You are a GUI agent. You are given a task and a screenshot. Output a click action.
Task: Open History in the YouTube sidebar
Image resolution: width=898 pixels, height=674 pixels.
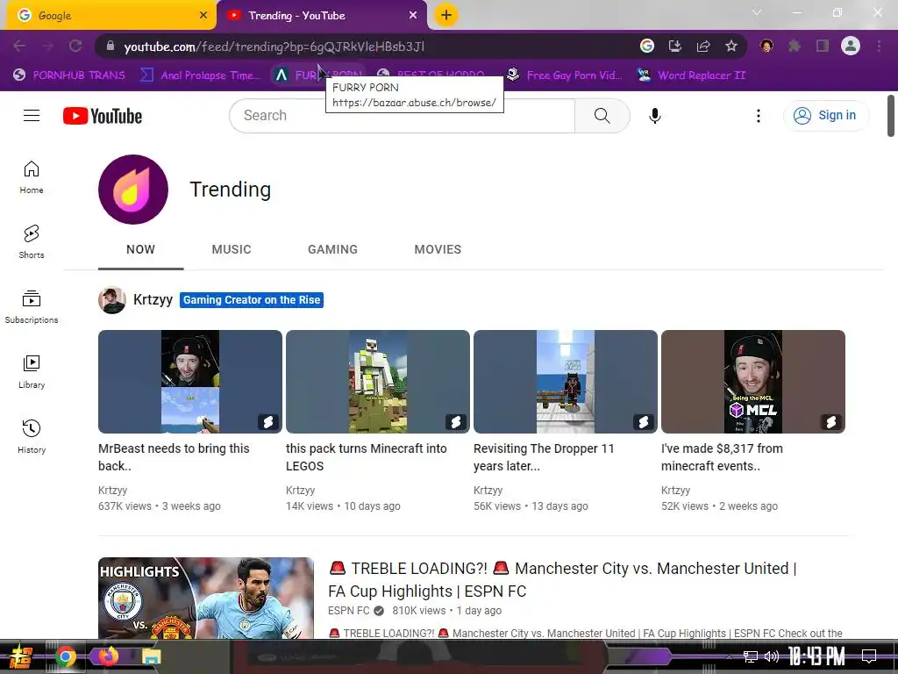pos(32,437)
